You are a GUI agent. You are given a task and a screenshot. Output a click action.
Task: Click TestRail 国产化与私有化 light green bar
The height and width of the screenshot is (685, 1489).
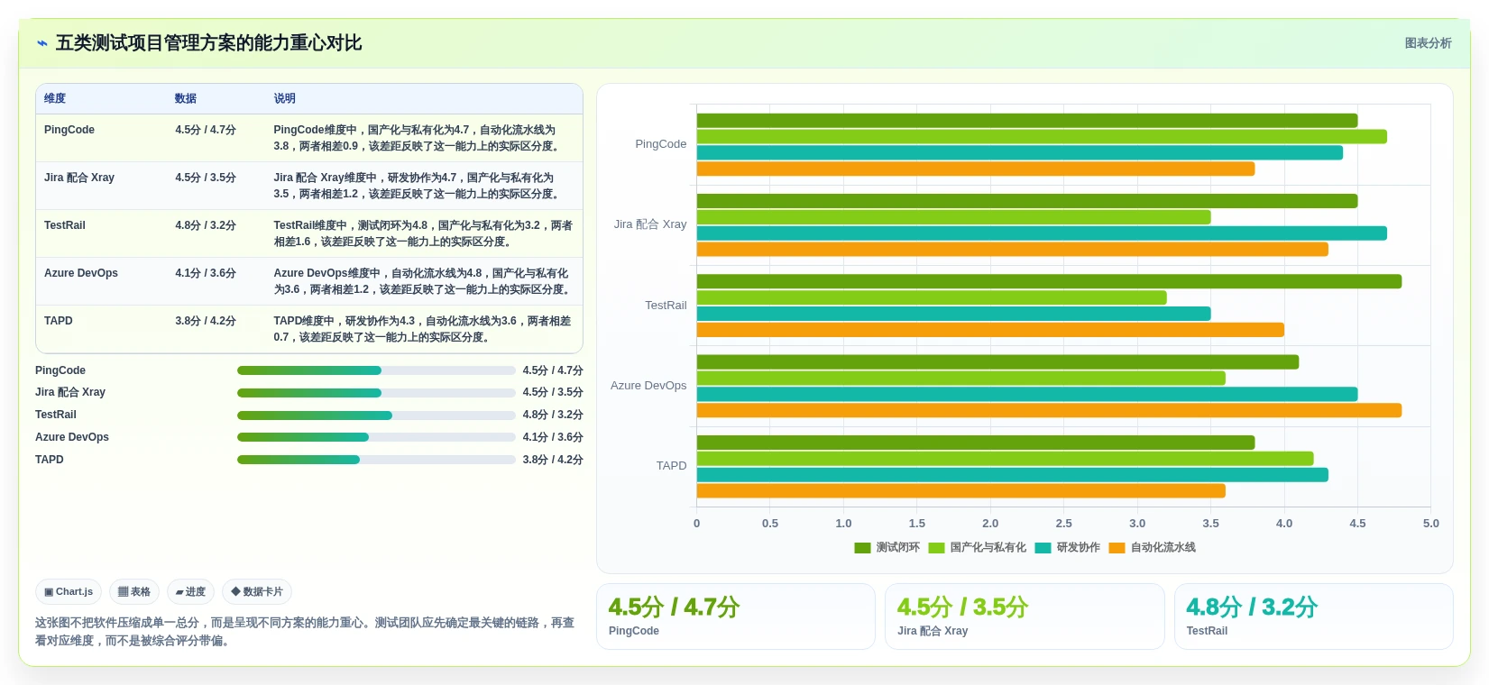point(932,297)
